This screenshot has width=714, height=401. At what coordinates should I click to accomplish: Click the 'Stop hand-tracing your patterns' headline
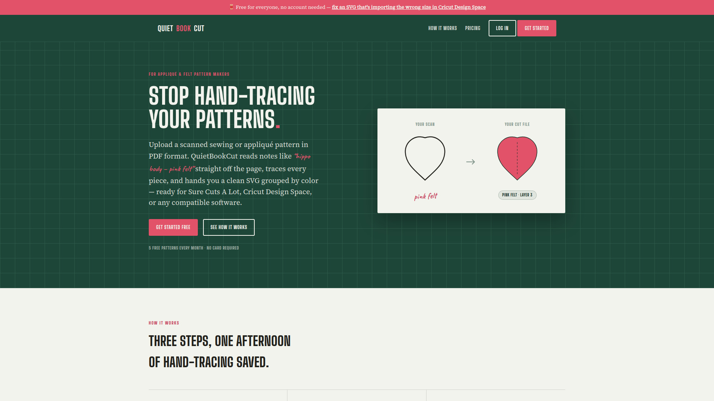232,107
